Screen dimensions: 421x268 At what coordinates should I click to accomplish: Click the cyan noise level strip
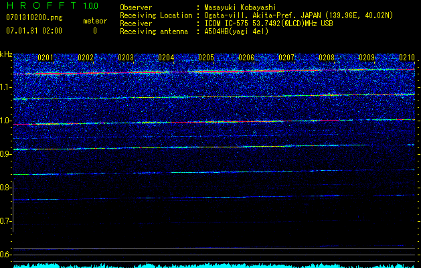pyautogui.click(x=210, y=265)
